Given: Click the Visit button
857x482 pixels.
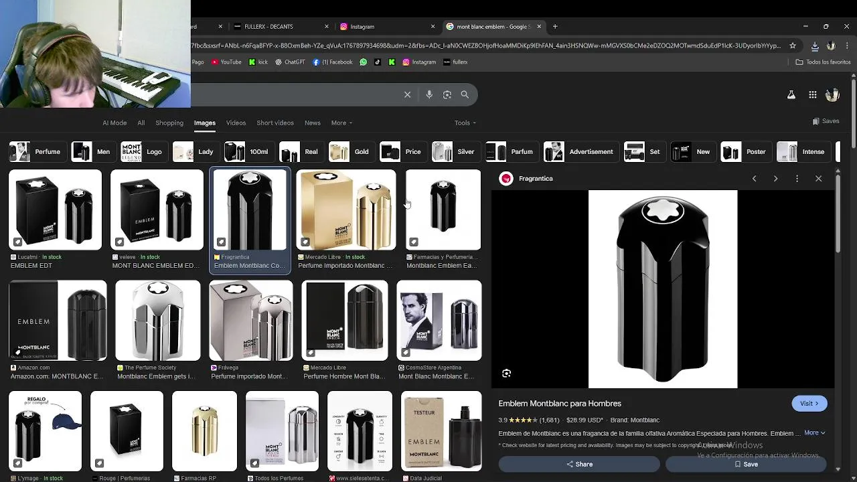Looking at the screenshot, I should coord(809,404).
